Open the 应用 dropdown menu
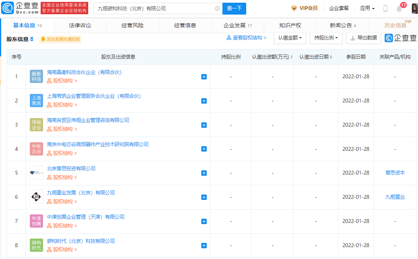Image resolution: width=418 pixels, height=259 pixels. [x=367, y=8]
